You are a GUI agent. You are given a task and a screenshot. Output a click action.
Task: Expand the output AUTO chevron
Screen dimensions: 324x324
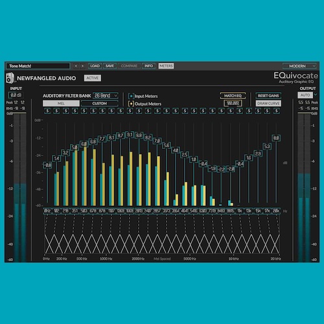pos(316,95)
